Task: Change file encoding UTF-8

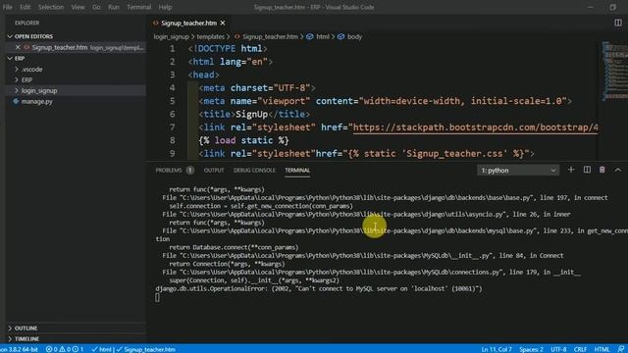Action: (558, 349)
